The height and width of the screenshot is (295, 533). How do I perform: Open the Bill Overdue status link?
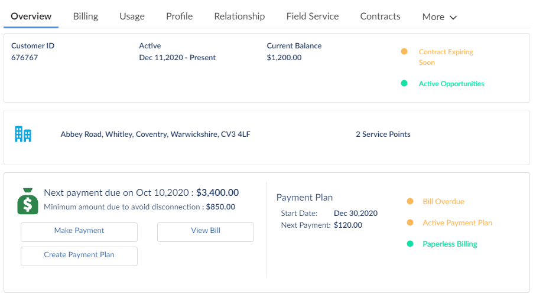tap(443, 201)
